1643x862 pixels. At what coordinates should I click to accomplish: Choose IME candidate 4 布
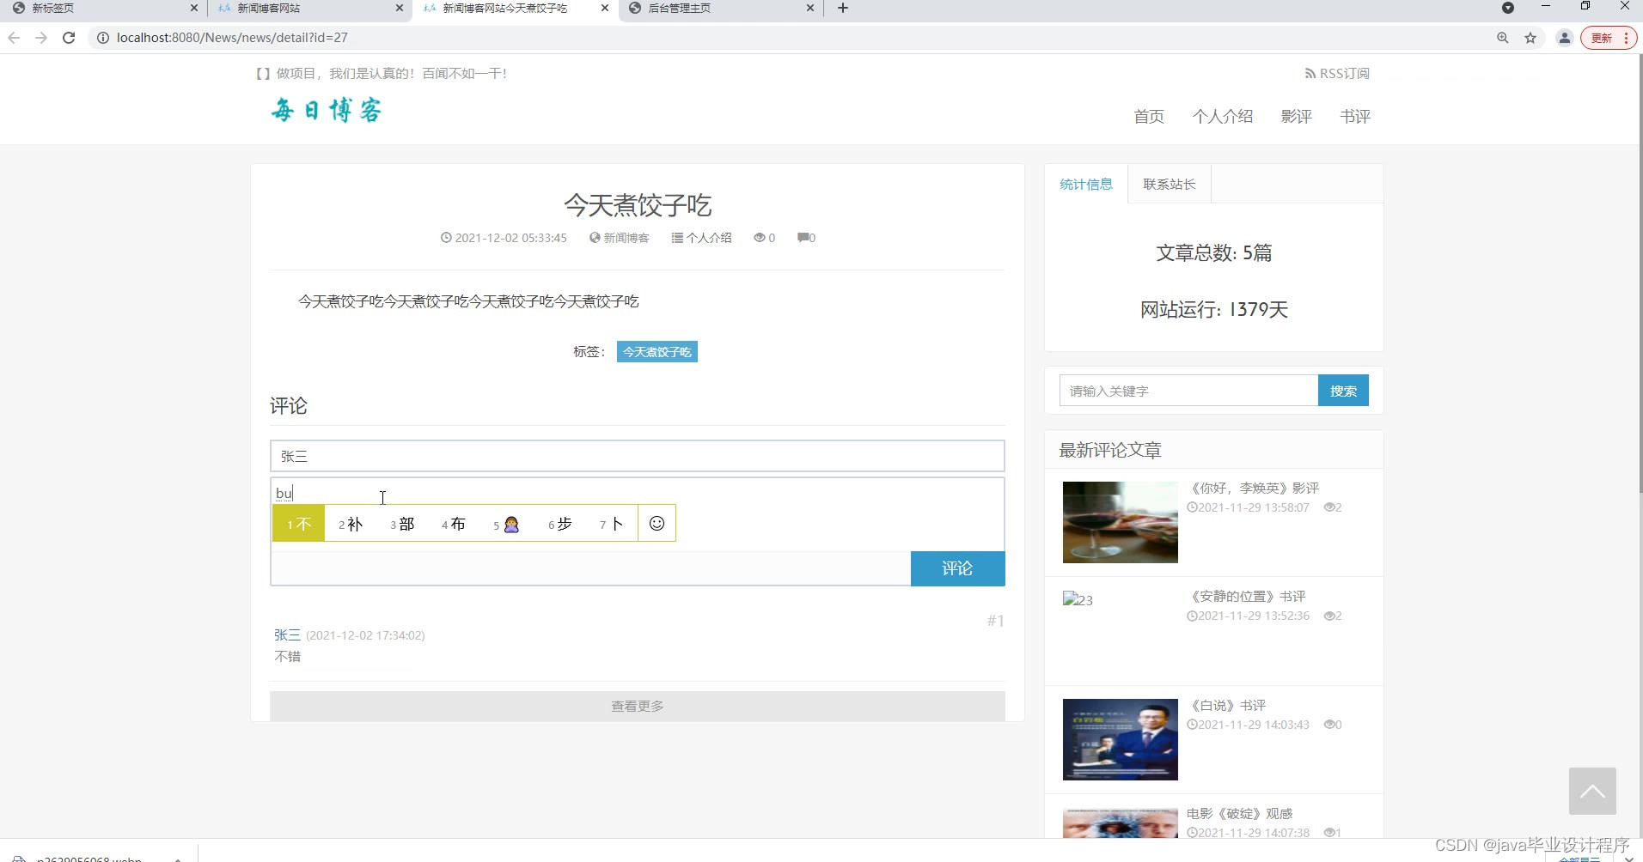pos(454,524)
